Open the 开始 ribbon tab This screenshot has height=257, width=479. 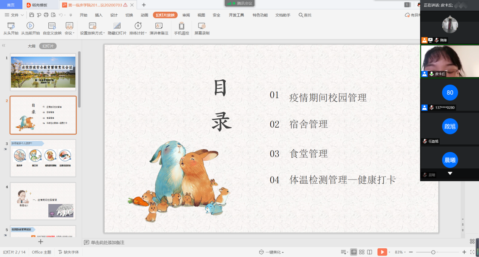point(84,15)
